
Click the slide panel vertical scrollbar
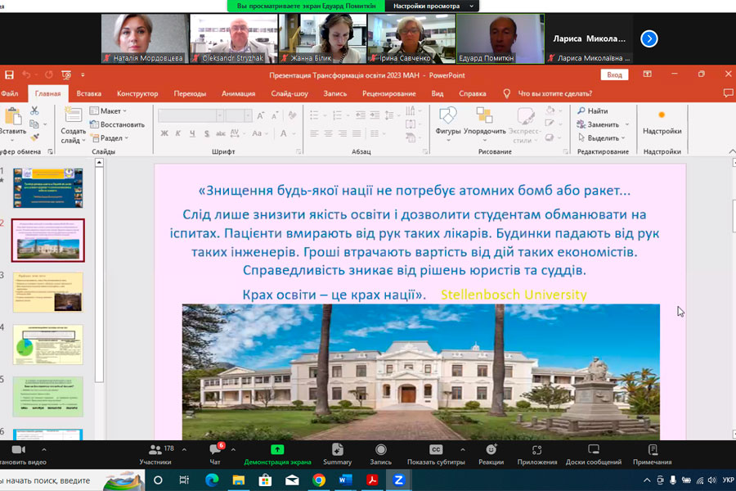[x=99, y=273]
